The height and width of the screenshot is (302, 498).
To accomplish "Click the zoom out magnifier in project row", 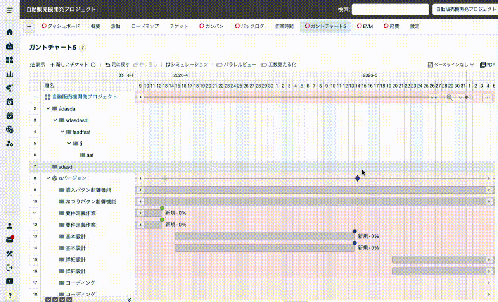I will click(450, 98).
